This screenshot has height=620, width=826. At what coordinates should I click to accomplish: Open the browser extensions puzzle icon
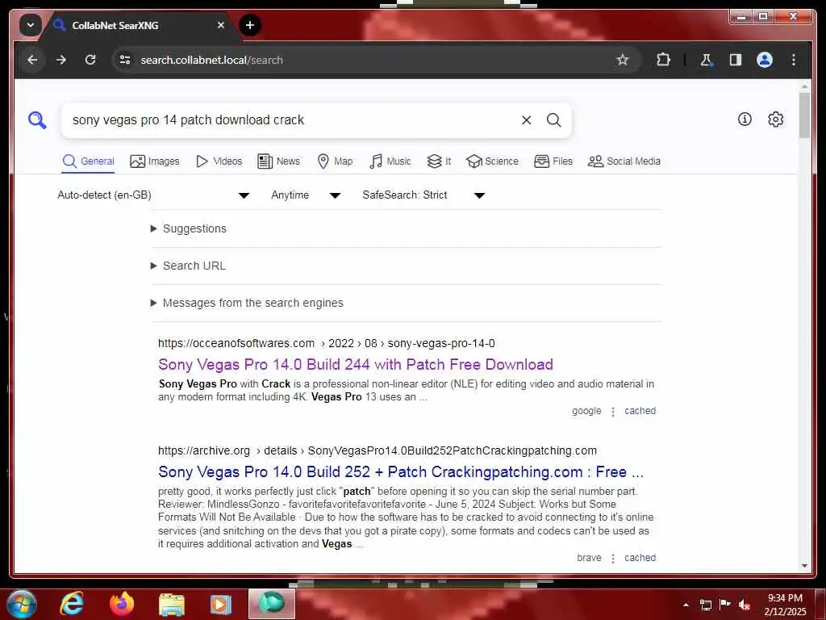coord(663,60)
